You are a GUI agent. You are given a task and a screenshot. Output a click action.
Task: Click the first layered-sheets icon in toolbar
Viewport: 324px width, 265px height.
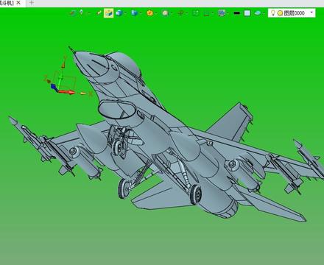72,13
